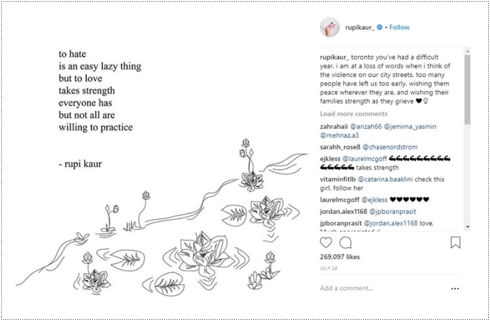Open the three-dot more options menu
Viewport: 490px width, 321px height.
click(455, 289)
